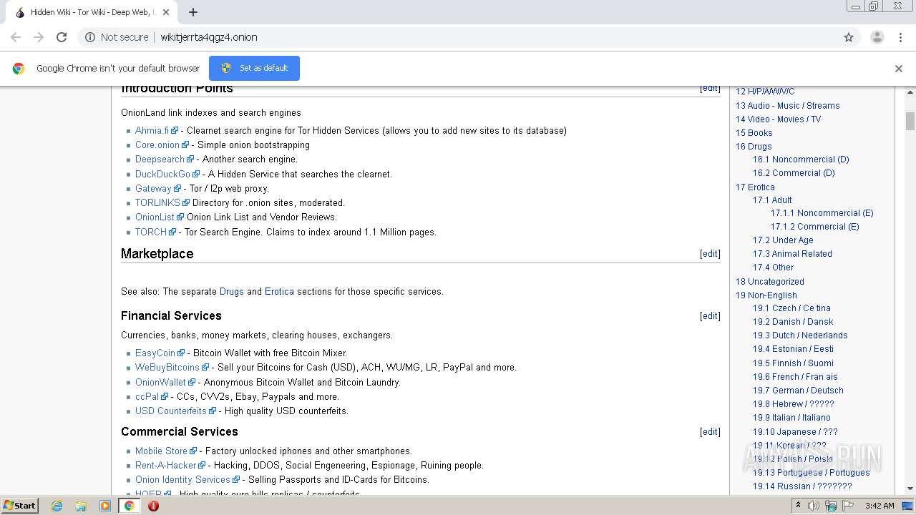The height and width of the screenshot is (515, 916).
Task: Open the media player taskbar icon
Action: (105, 506)
